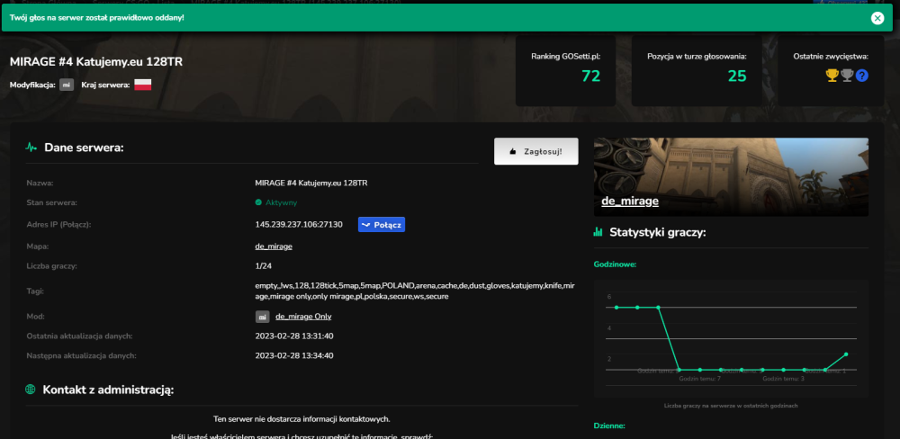Click the server name in Nazwa row
This screenshot has height=439, width=900.
(311, 183)
